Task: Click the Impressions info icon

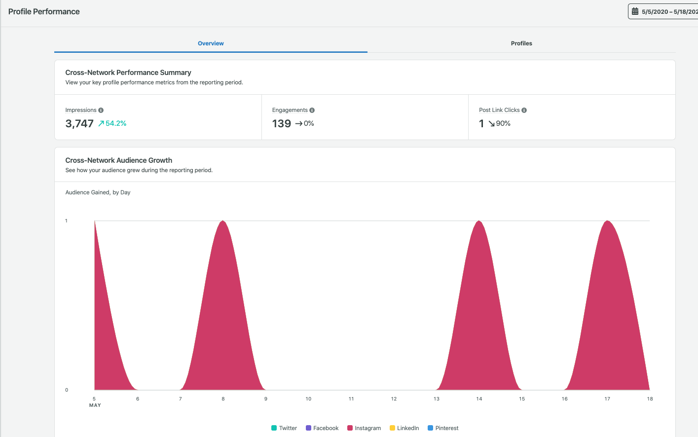Action: coord(101,110)
